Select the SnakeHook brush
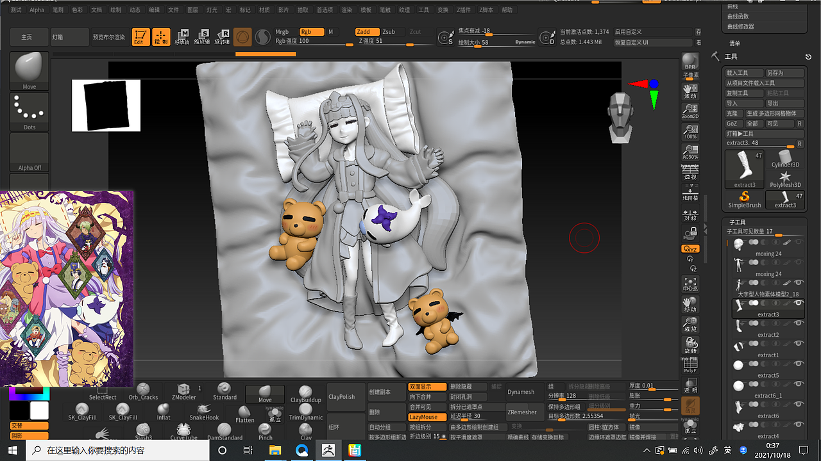Screen dimensions: 821x461 [204, 412]
